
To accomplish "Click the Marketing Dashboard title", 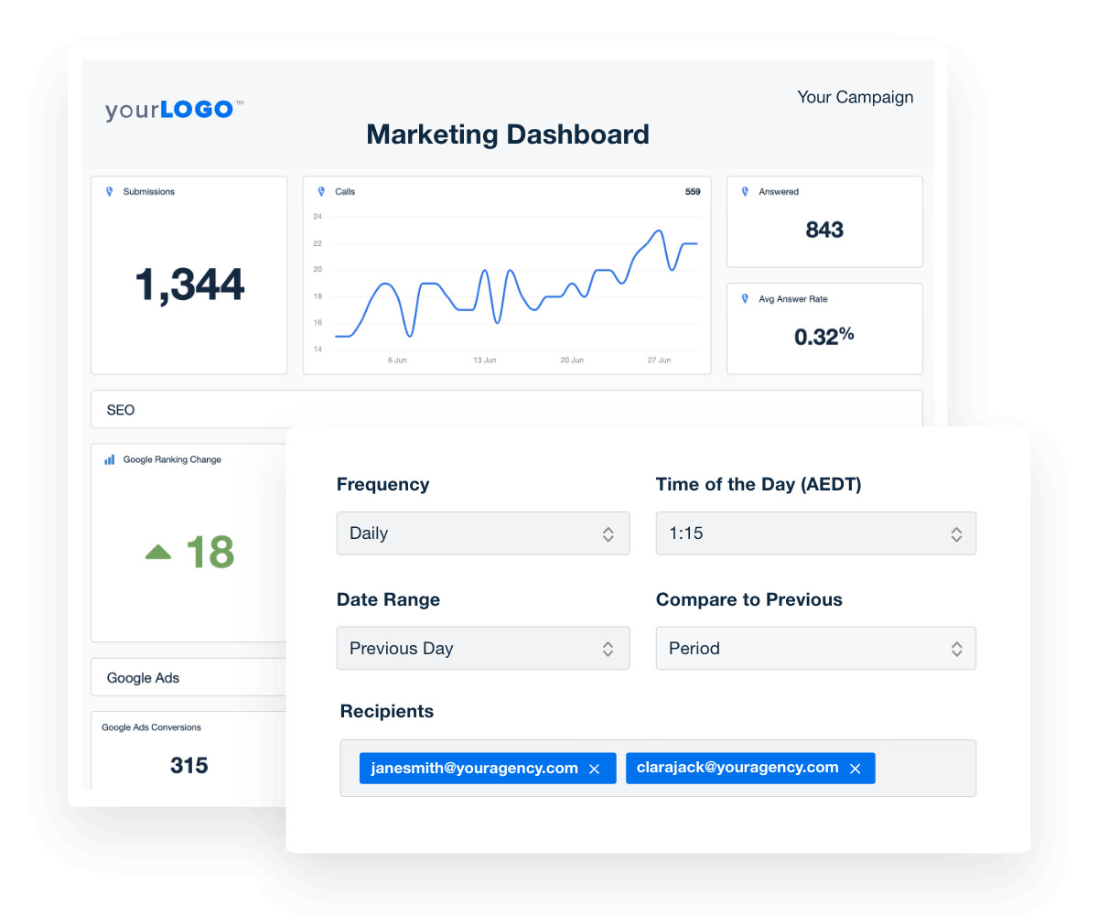I will [508, 135].
